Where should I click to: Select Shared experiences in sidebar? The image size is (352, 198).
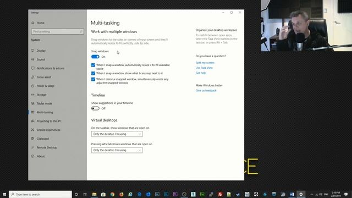[x=48, y=130]
